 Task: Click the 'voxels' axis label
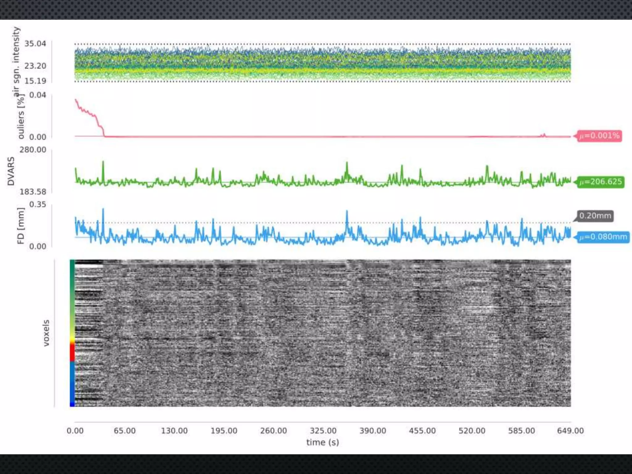(x=46, y=333)
